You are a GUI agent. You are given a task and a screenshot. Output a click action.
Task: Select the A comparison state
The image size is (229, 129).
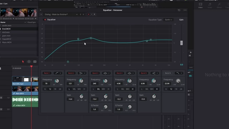[x=88, y=14]
